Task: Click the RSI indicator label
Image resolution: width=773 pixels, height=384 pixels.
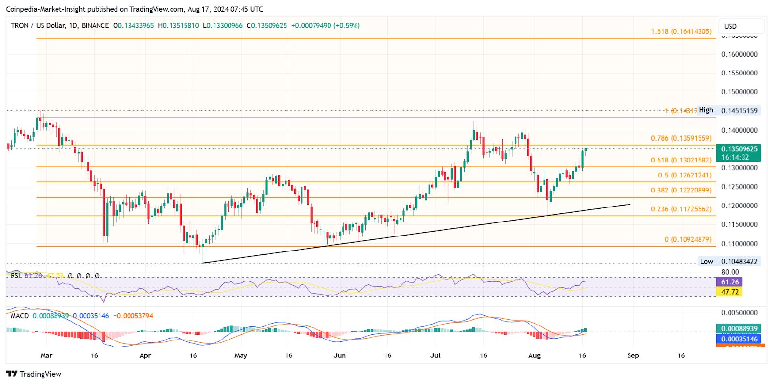Action: [15, 275]
